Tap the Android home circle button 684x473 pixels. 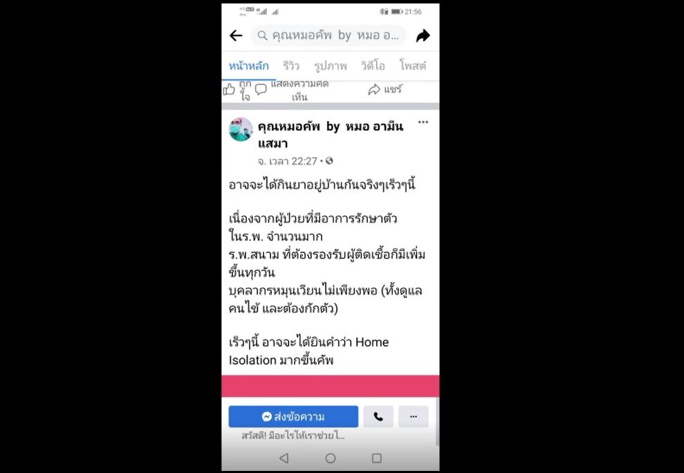click(x=331, y=458)
